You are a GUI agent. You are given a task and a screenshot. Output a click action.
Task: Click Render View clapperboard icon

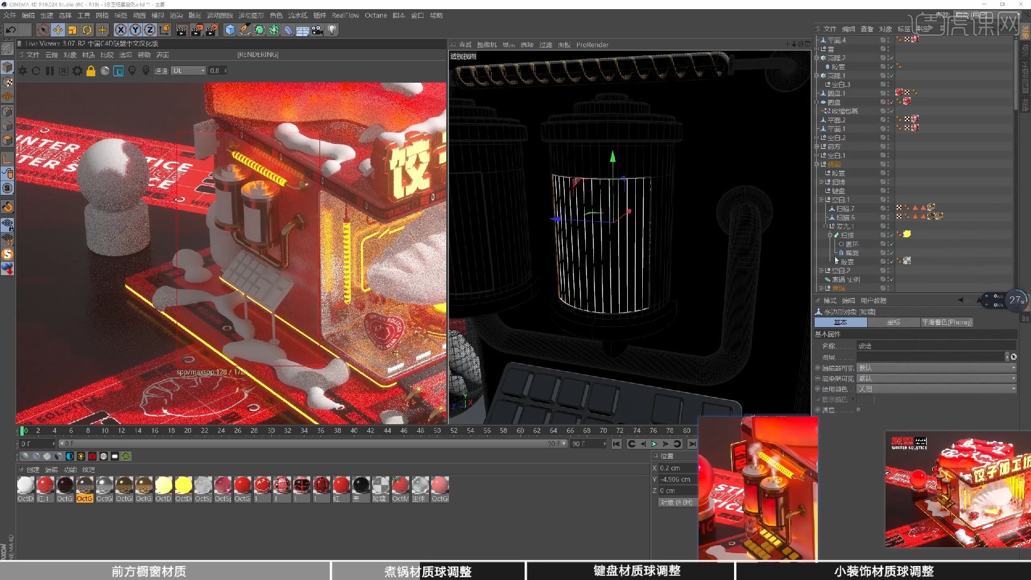click(181, 30)
